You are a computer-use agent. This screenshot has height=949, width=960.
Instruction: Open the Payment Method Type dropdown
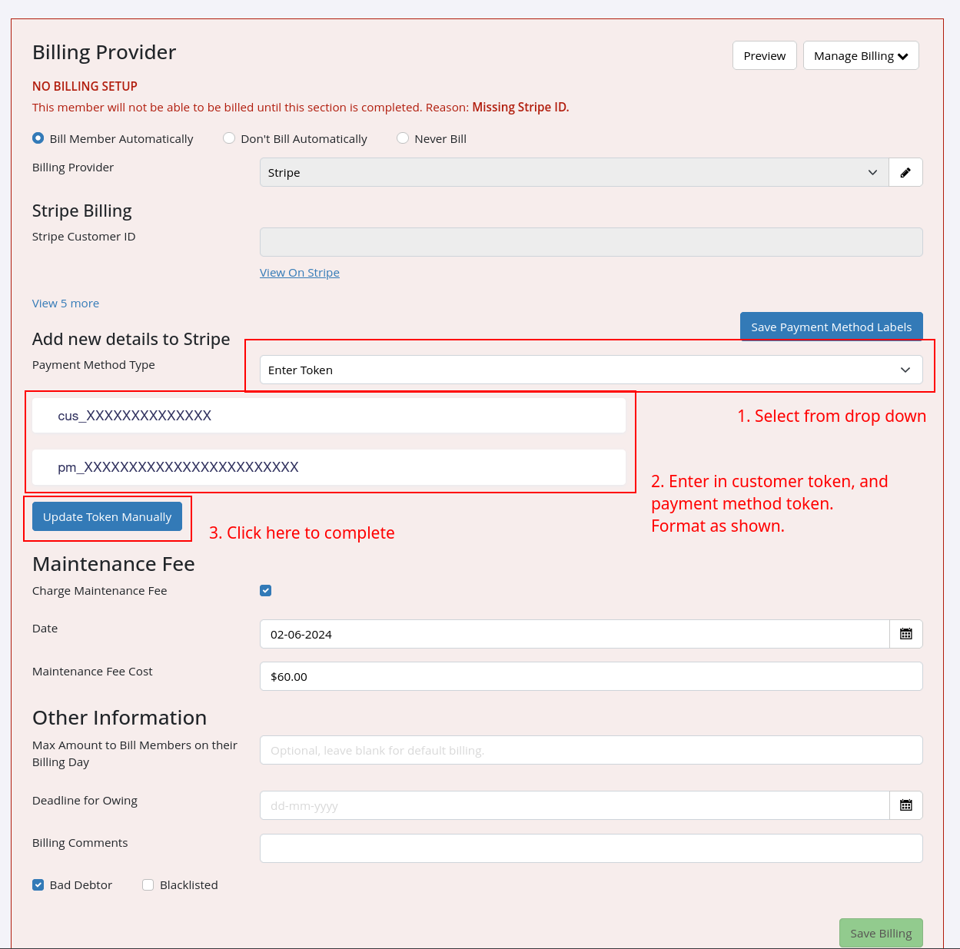[x=591, y=370]
